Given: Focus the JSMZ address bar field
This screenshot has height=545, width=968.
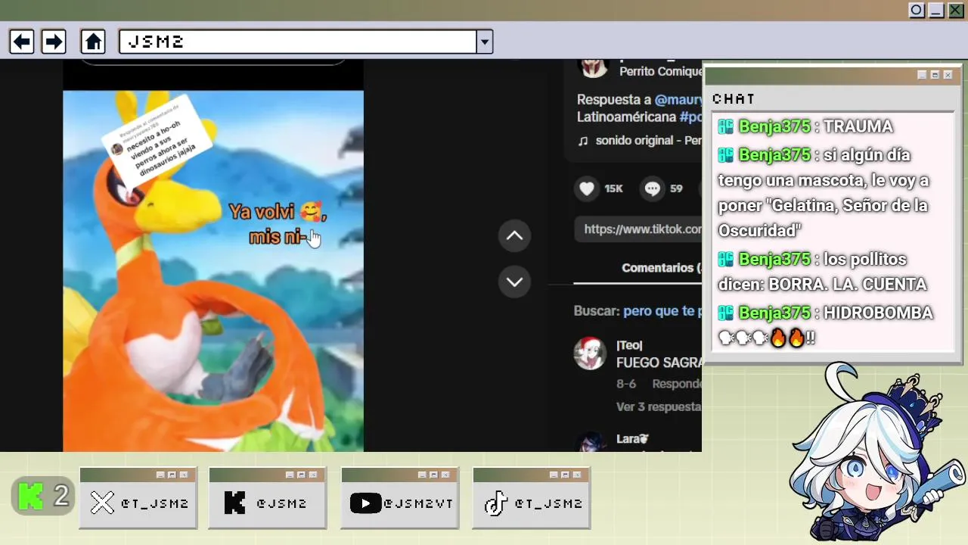Looking at the screenshot, I should tap(298, 42).
